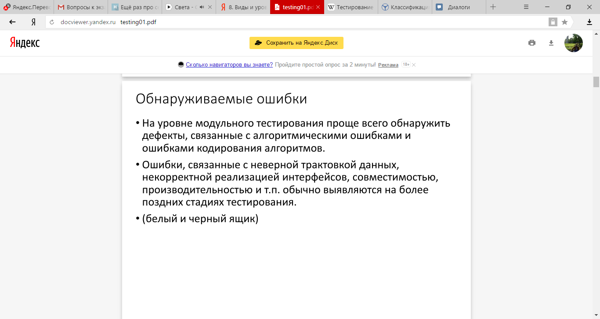Image resolution: width=600 pixels, height=319 pixels.
Task: Click the scrollbar up arrow
Action: [596, 33]
